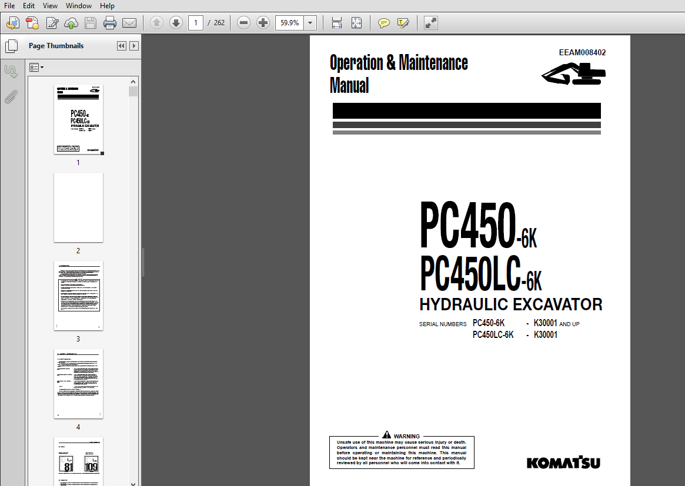Click the thumbnails panel scrollbar thumb

pos(133,91)
